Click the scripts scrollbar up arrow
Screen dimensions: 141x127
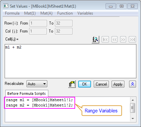coord(133,100)
